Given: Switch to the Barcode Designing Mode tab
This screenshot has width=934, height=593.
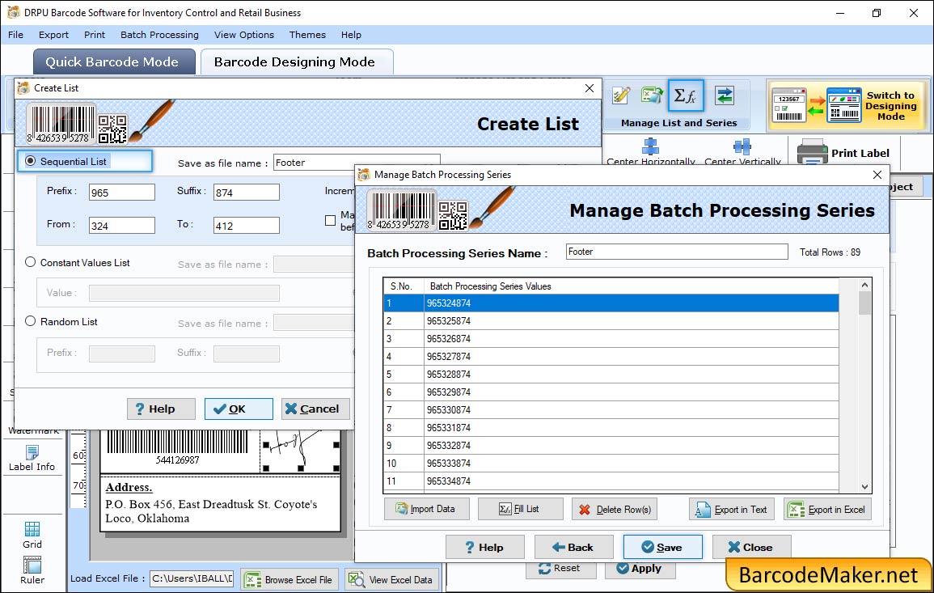Looking at the screenshot, I should coord(296,62).
